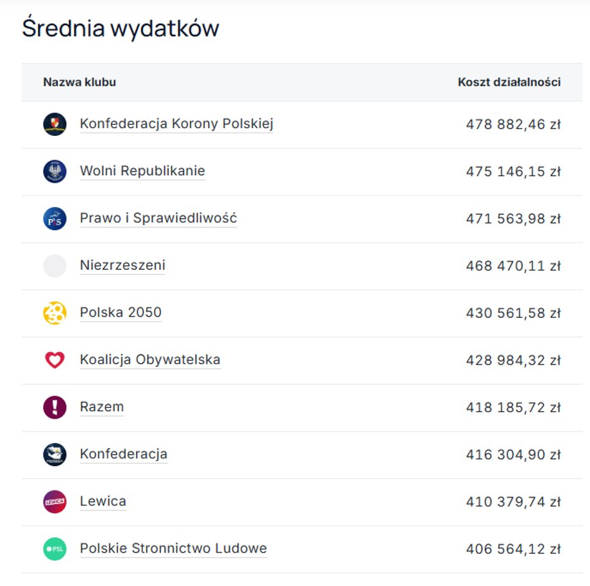This screenshot has width=590, height=586.
Task: Click the green PSL circle logo
Action: point(55,549)
